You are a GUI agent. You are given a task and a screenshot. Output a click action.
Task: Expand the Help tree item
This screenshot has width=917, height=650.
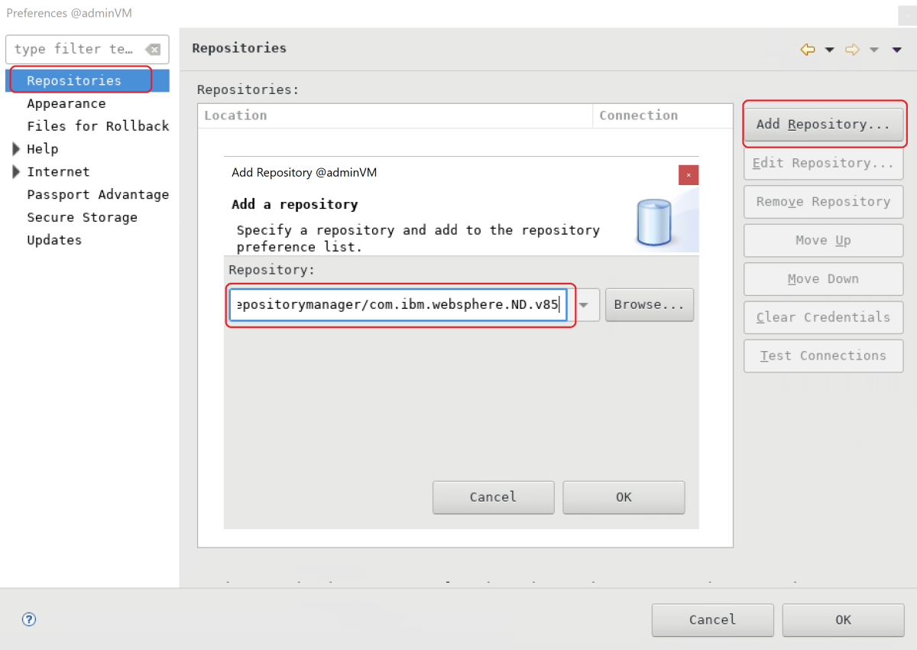pyautogui.click(x=17, y=148)
